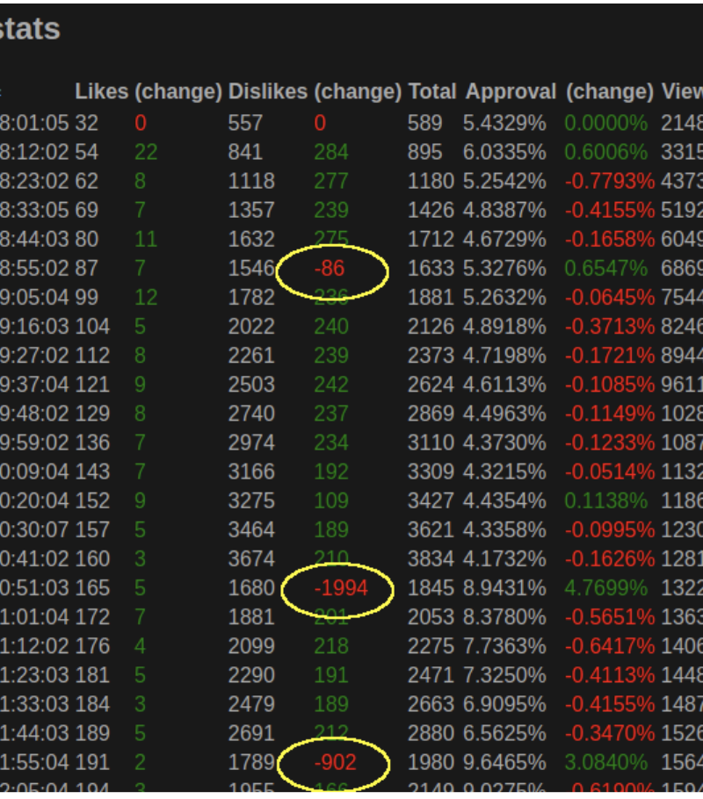Click the 3834 total value
The height and width of the screenshot is (799, 703).
431,559
